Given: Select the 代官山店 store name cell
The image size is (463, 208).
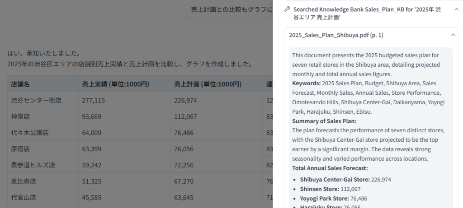Looking at the screenshot, I should [24, 197].
